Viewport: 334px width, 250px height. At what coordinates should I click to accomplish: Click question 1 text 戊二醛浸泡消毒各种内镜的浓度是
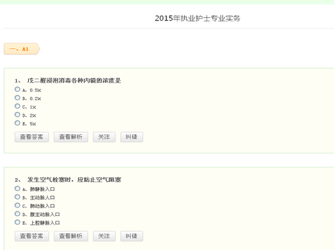(74, 81)
